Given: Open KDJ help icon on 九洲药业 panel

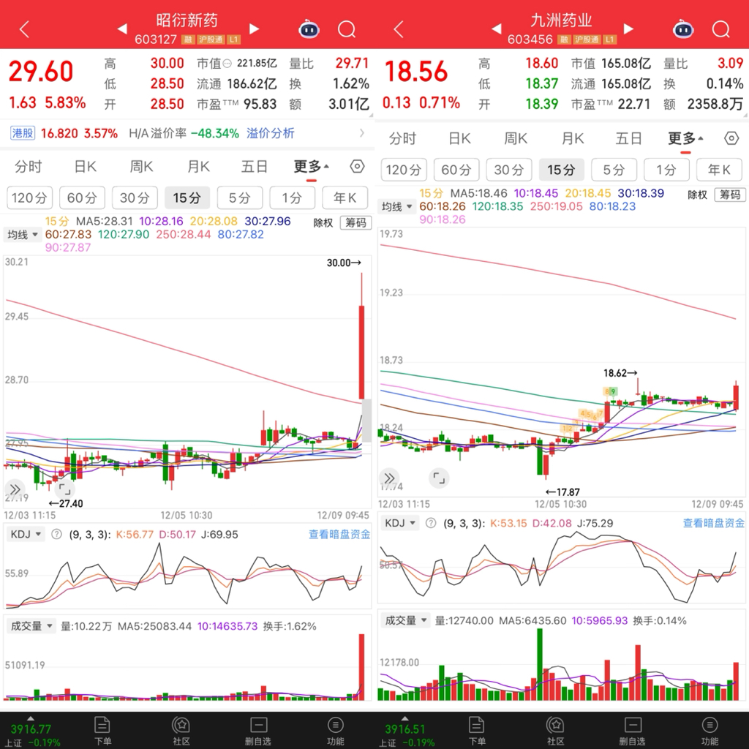Looking at the screenshot, I should point(431,523).
